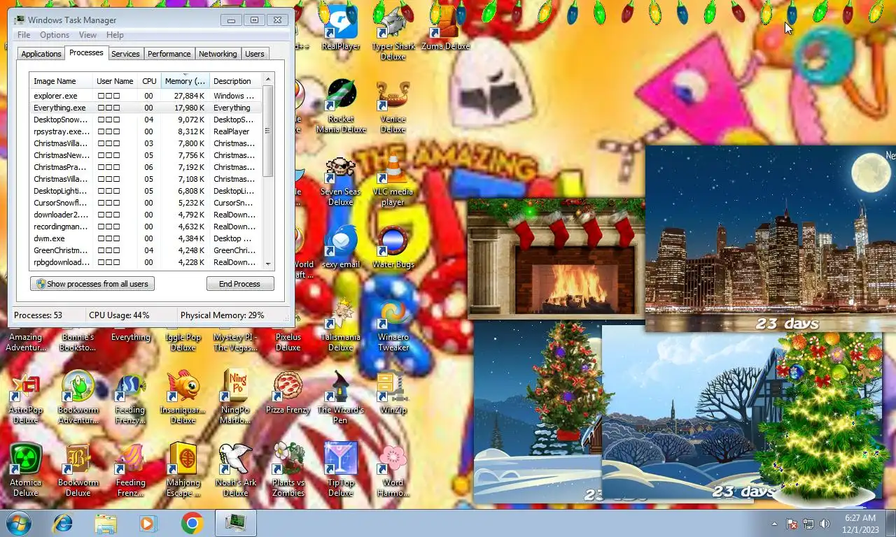Open View menu in Task Manager
This screenshot has width=896, height=537.
pyautogui.click(x=87, y=35)
